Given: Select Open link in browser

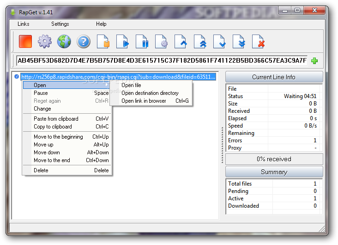Looking at the screenshot, I should click(x=151, y=101).
